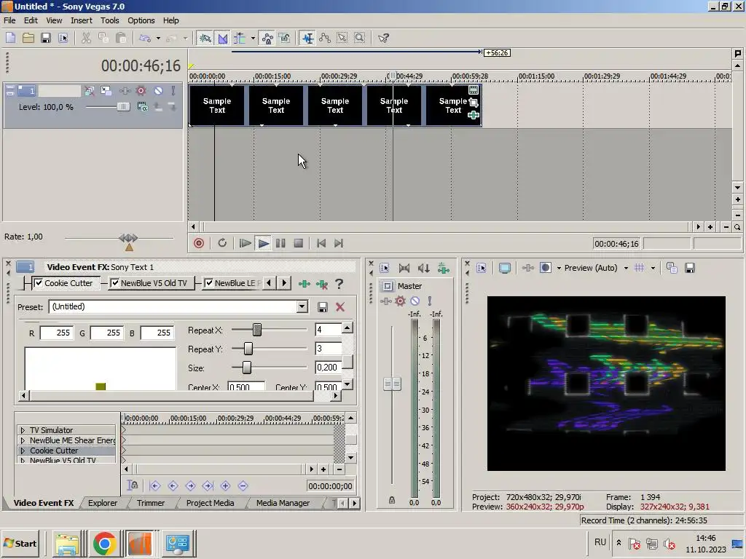Click the R color value field
The height and width of the screenshot is (559, 746).
coord(57,333)
